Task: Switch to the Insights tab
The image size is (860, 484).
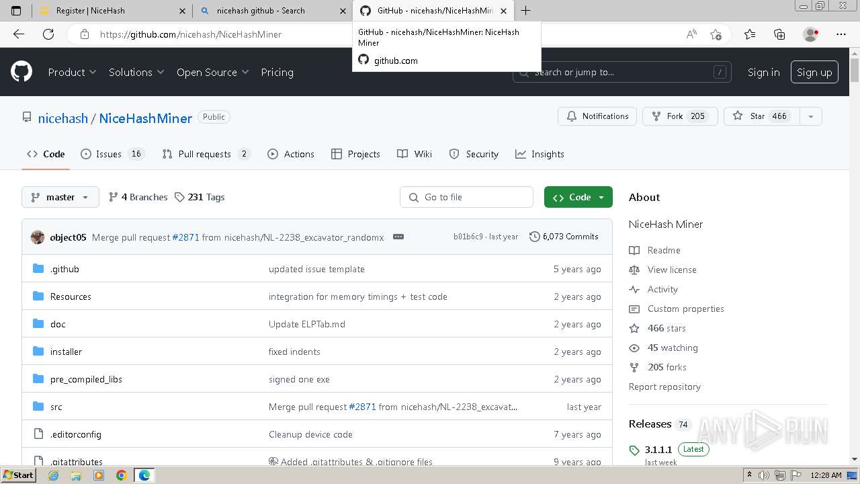Action: click(x=540, y=154)
